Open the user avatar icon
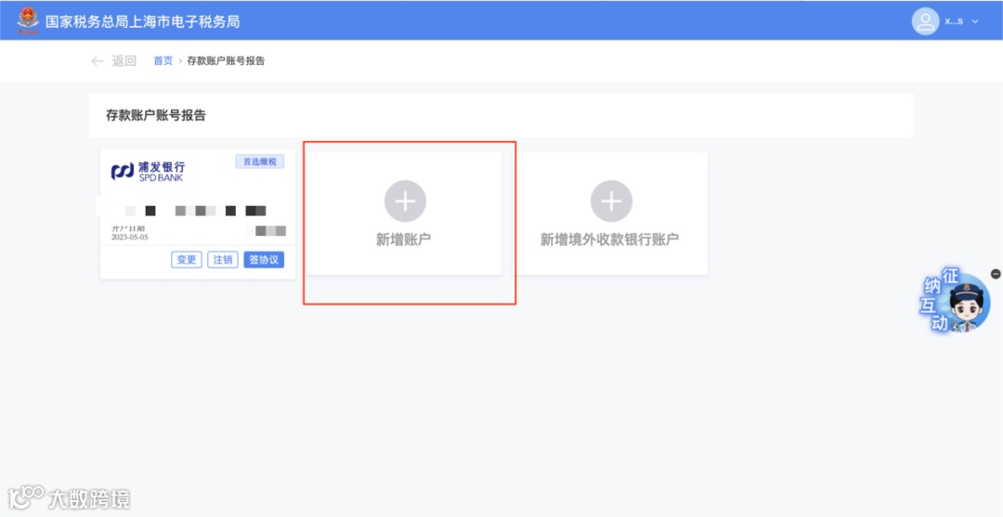 [925, 21]
